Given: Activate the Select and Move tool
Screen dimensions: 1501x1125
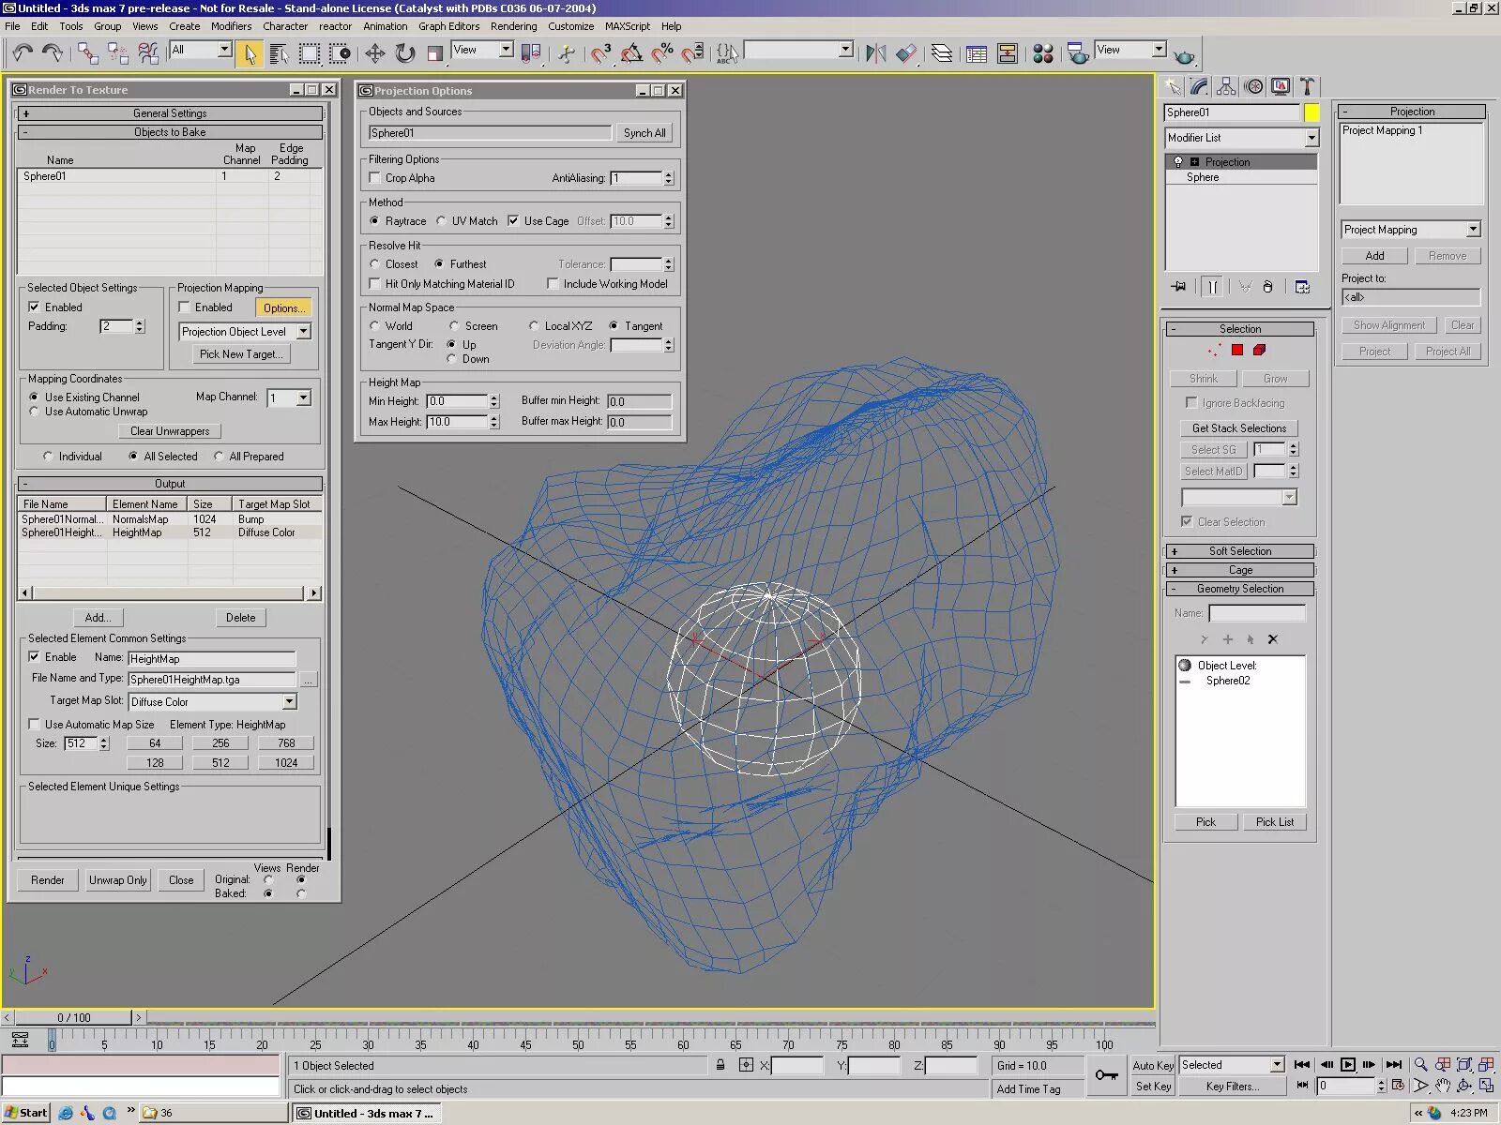Looking at the screenshot, I should tap(375, 53).
